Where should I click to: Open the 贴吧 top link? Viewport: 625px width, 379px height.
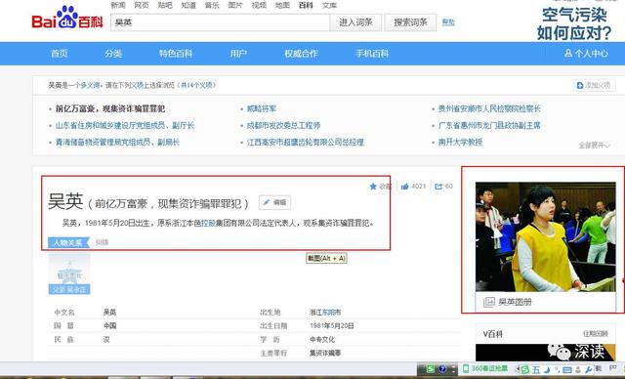tap(165, 5)
